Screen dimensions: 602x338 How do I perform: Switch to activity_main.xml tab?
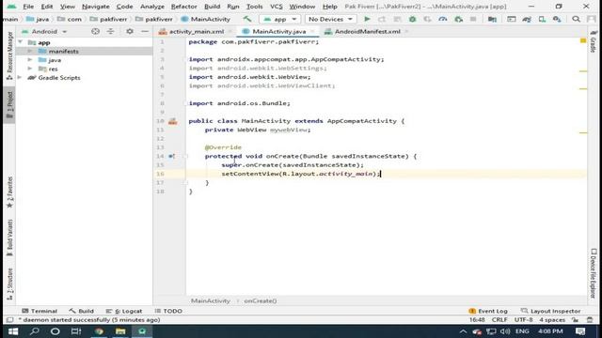[x=197, y=31]
